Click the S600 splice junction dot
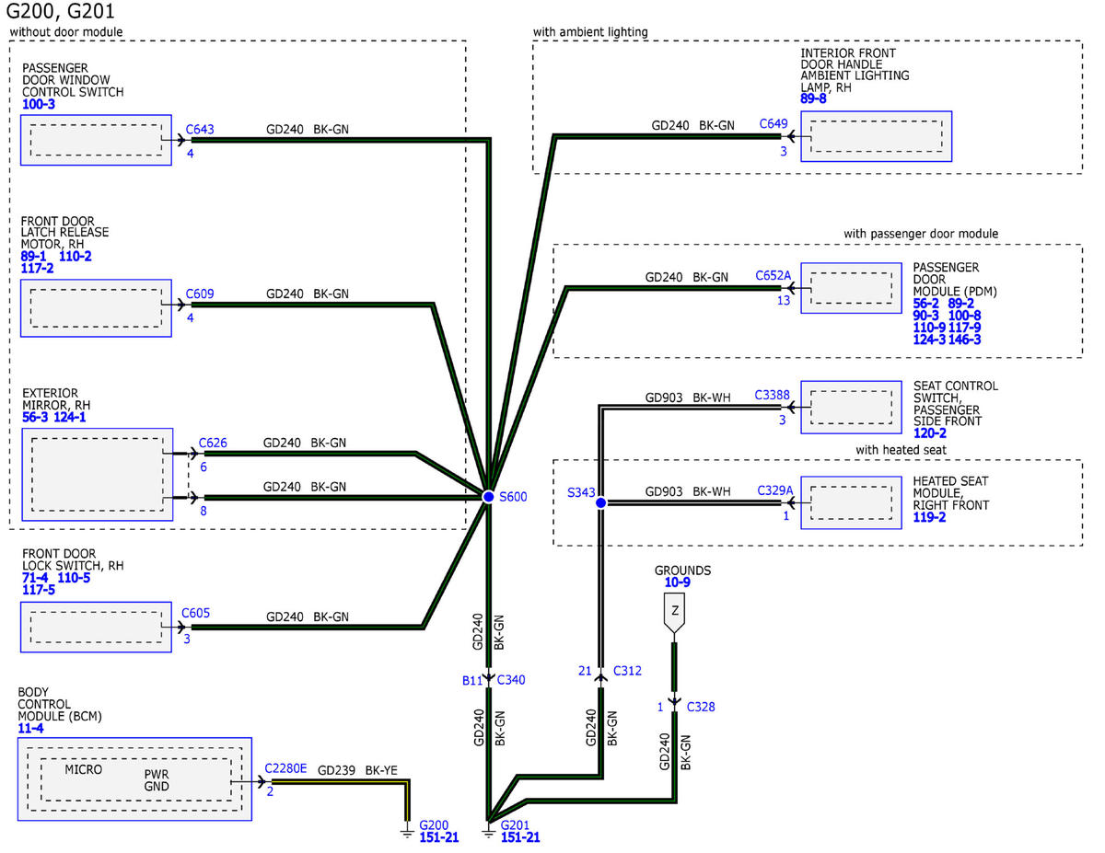This screenshot has height=853, width=1105. (489, 497)
